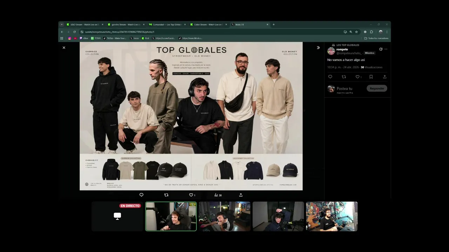Image resolution: width=449 pixels, height=252 pixels.
Task: Switch to the zEkO Stream tab
Action: click(85, 24)
